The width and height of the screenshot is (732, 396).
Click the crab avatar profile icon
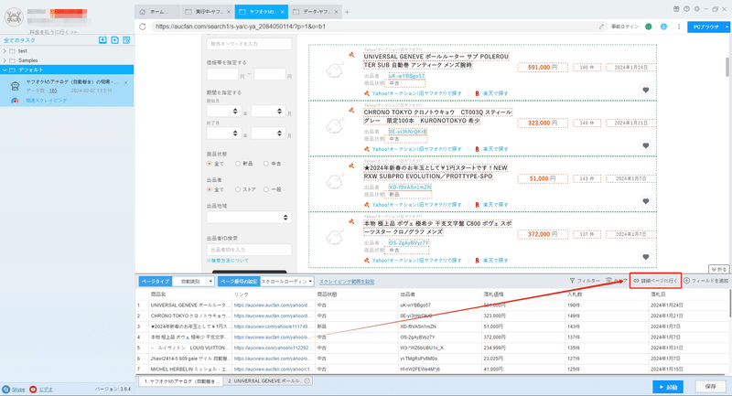pos(14,17)
